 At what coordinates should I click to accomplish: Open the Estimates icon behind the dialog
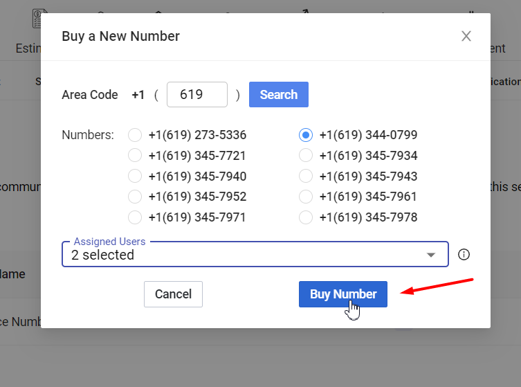(x=37, y=19)
